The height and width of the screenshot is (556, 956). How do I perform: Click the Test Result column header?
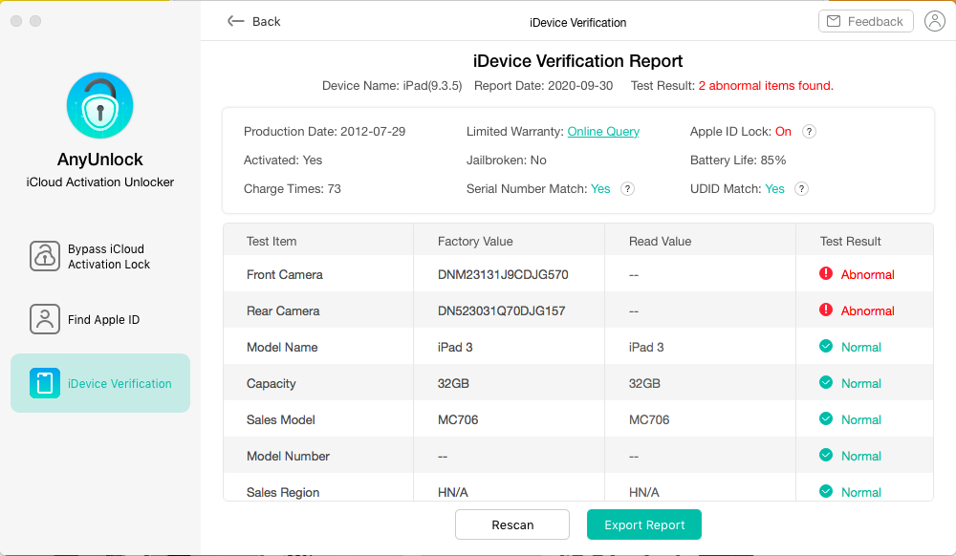(x=850, y=242)
